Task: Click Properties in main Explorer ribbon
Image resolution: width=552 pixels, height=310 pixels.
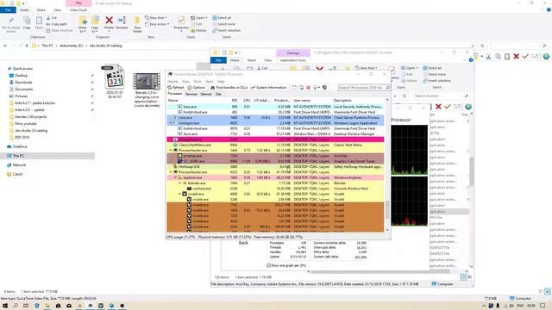Action: pos(181,23)
